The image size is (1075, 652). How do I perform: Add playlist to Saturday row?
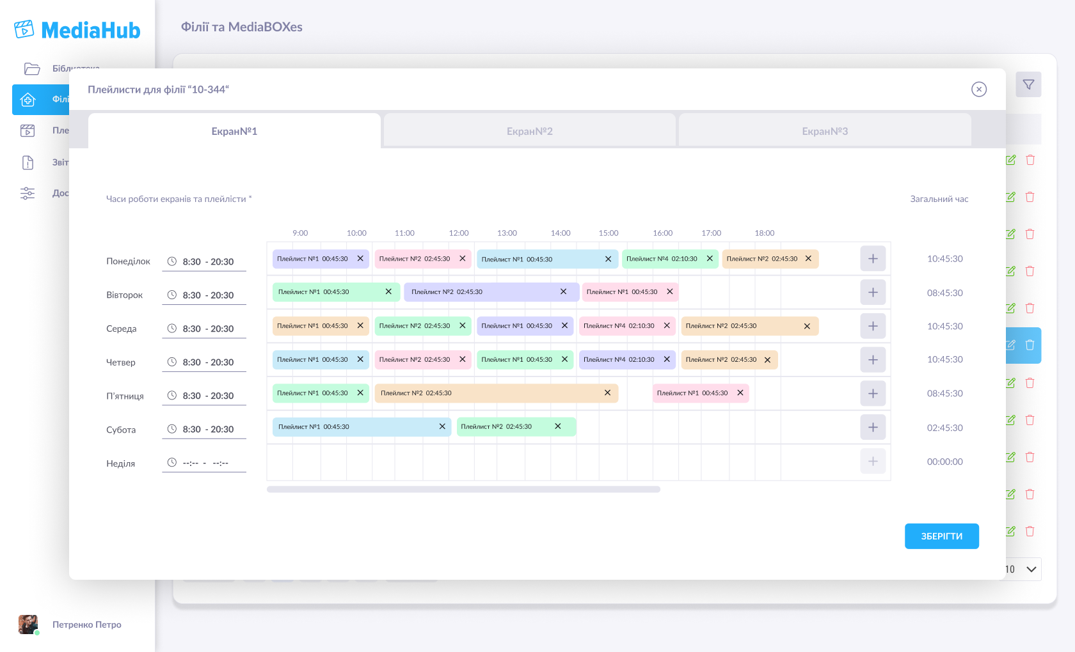pos(873,427)
